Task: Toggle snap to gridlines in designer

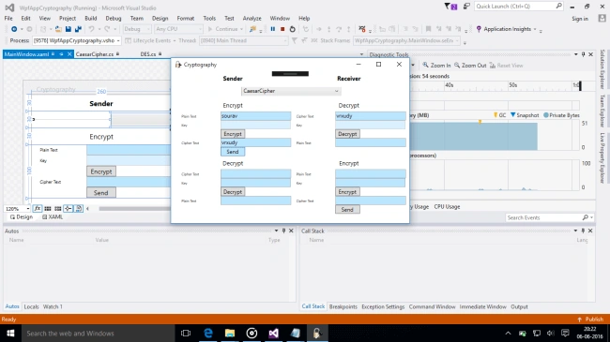Action: click(x=58, y=208)
